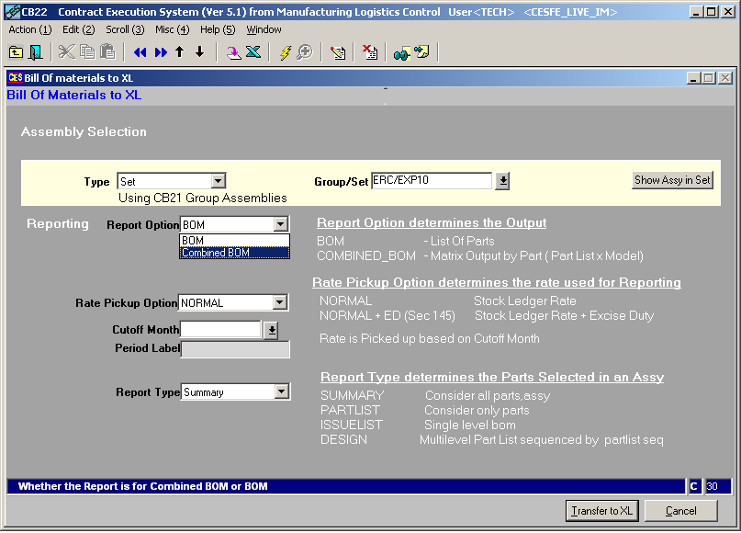This screenshot has height=533, width=741.
Task: Open the Misc menu
Action: coord(172,29)
